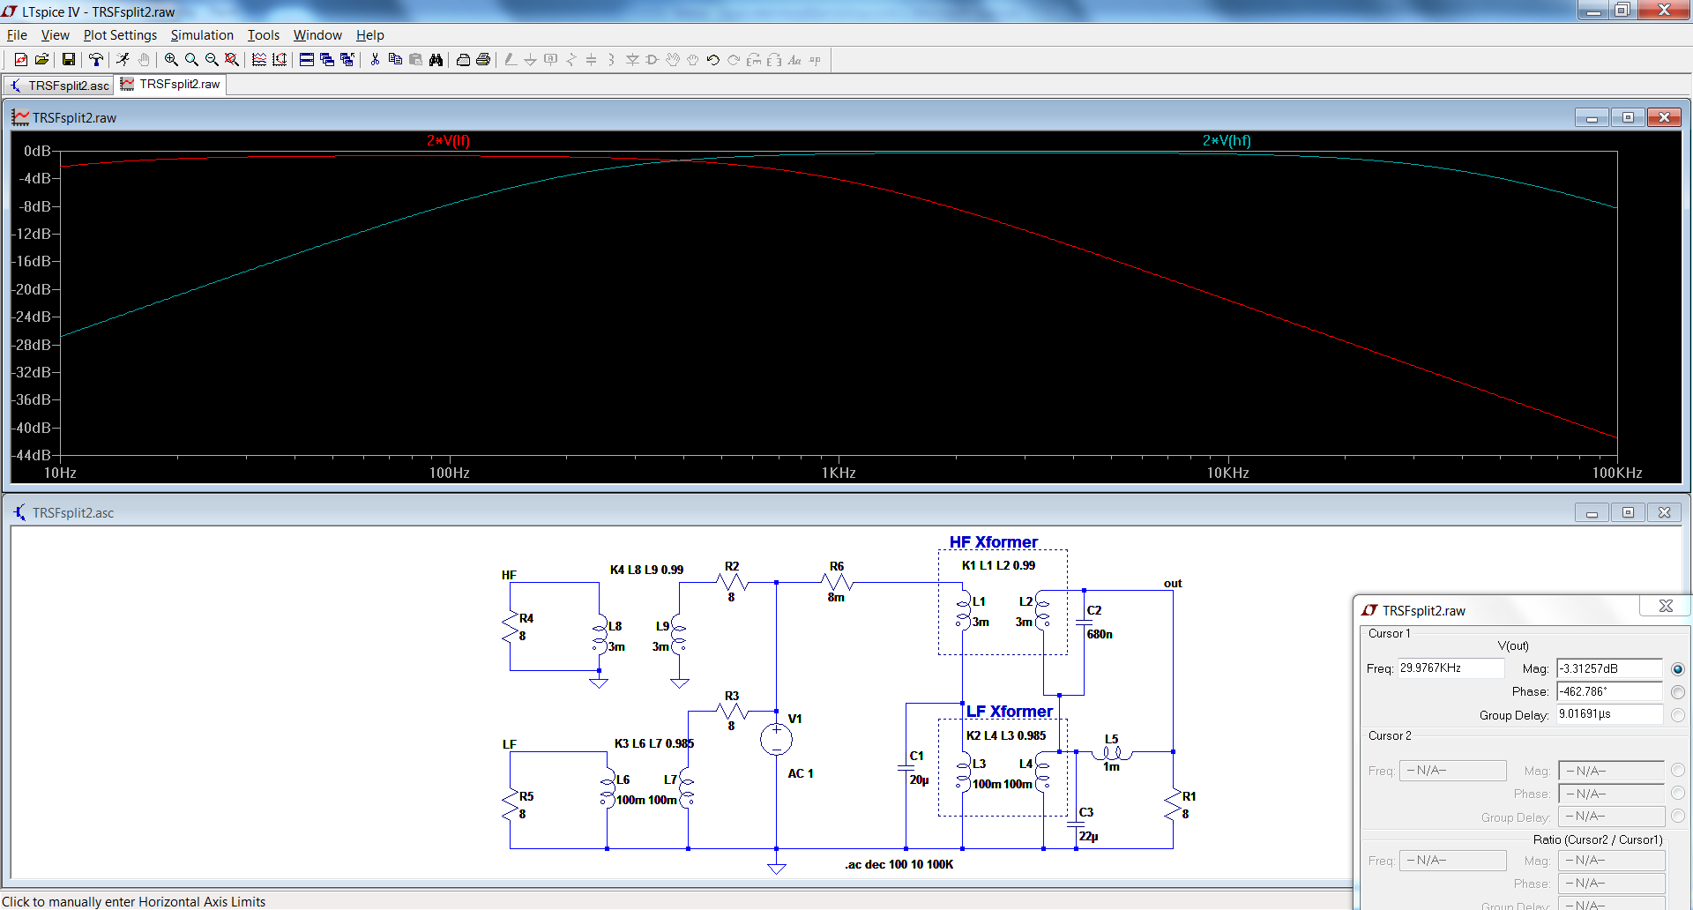Click the Redo arrow icon
1693x910 pixels.
(734, 60)
